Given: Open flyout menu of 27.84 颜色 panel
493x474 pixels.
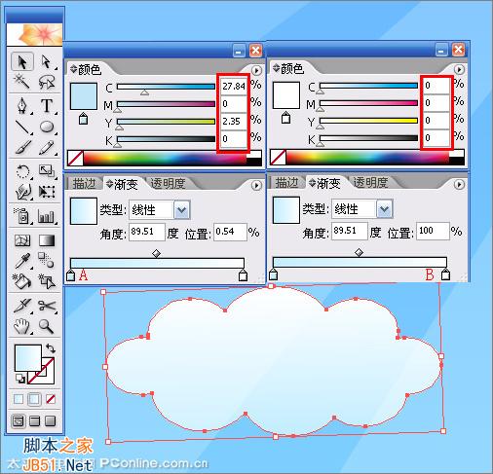Looking at the screenshot, I should 256,70.
